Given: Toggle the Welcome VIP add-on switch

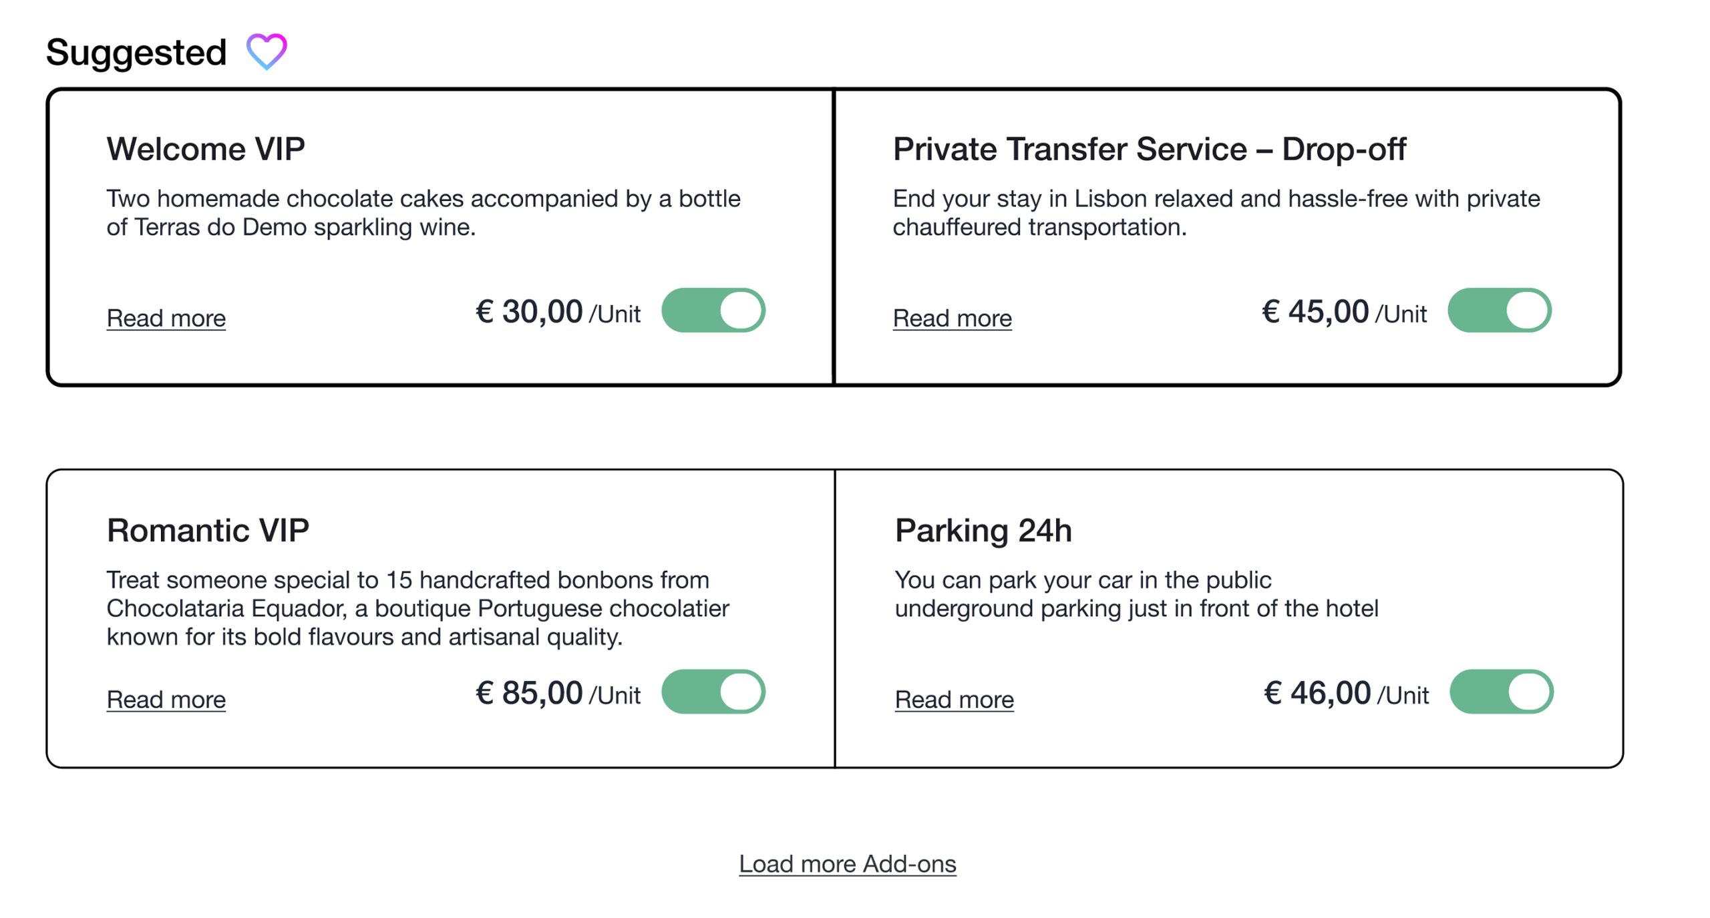Looking at the screenshot, I should tap(712, 310).
